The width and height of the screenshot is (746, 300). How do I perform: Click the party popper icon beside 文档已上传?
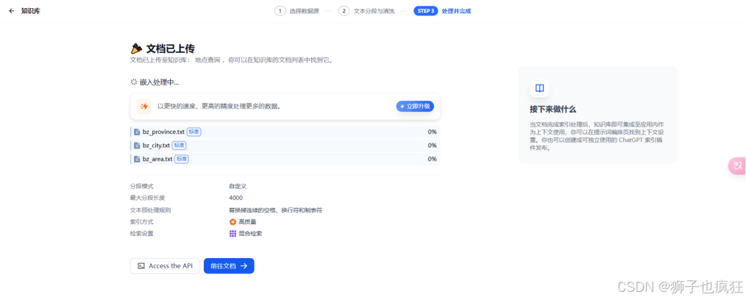[137, 49]
